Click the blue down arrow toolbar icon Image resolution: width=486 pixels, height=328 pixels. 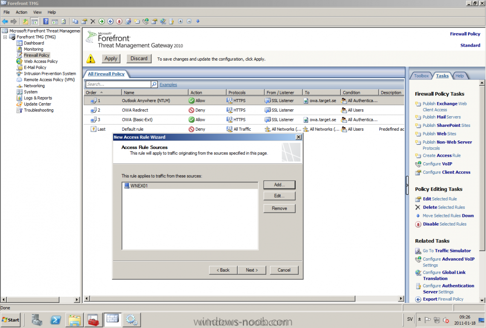198,21
